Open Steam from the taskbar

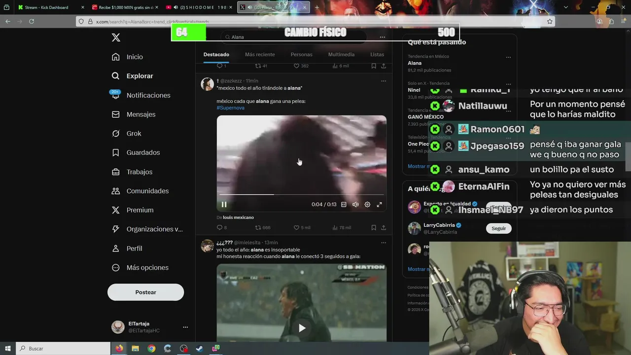click(200, 349)
